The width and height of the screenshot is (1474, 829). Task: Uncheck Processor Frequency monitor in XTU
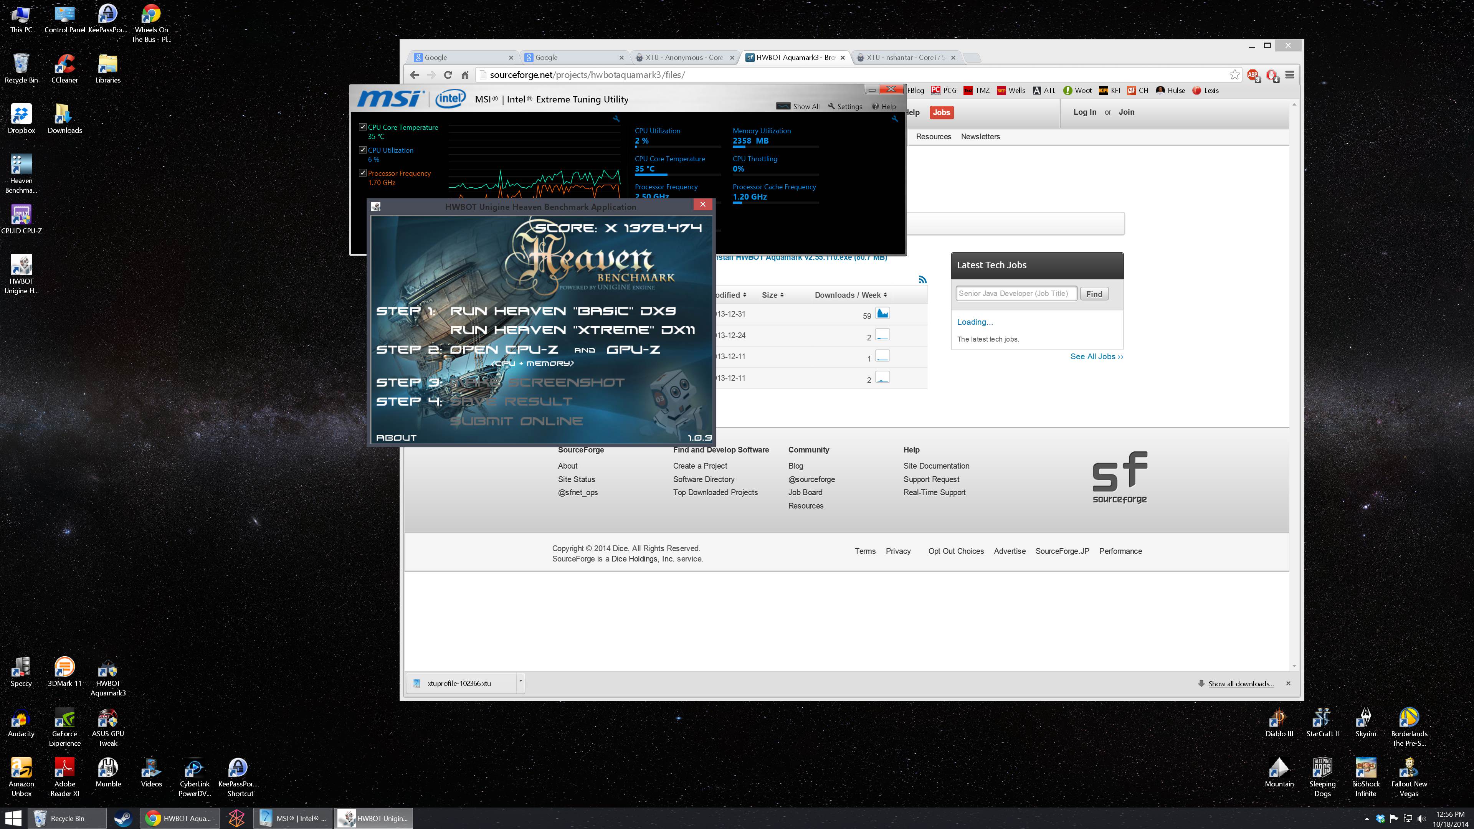362,173
